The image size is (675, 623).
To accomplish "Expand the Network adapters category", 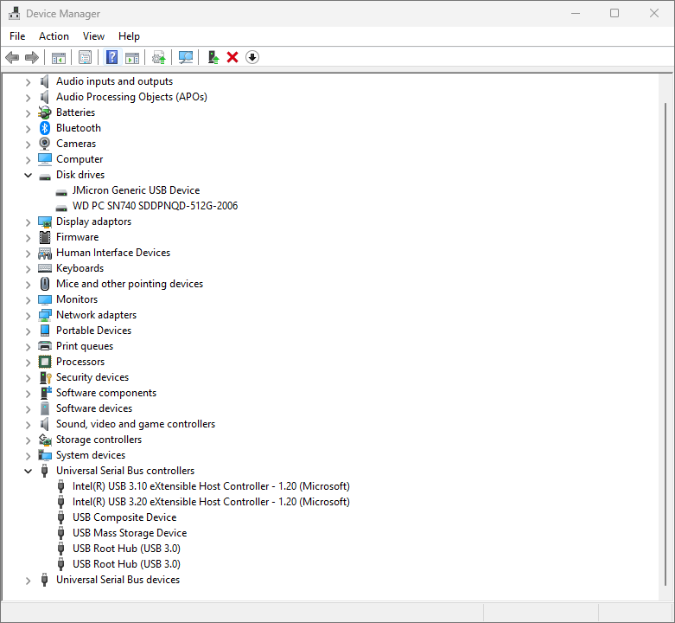I will [28, 315].
